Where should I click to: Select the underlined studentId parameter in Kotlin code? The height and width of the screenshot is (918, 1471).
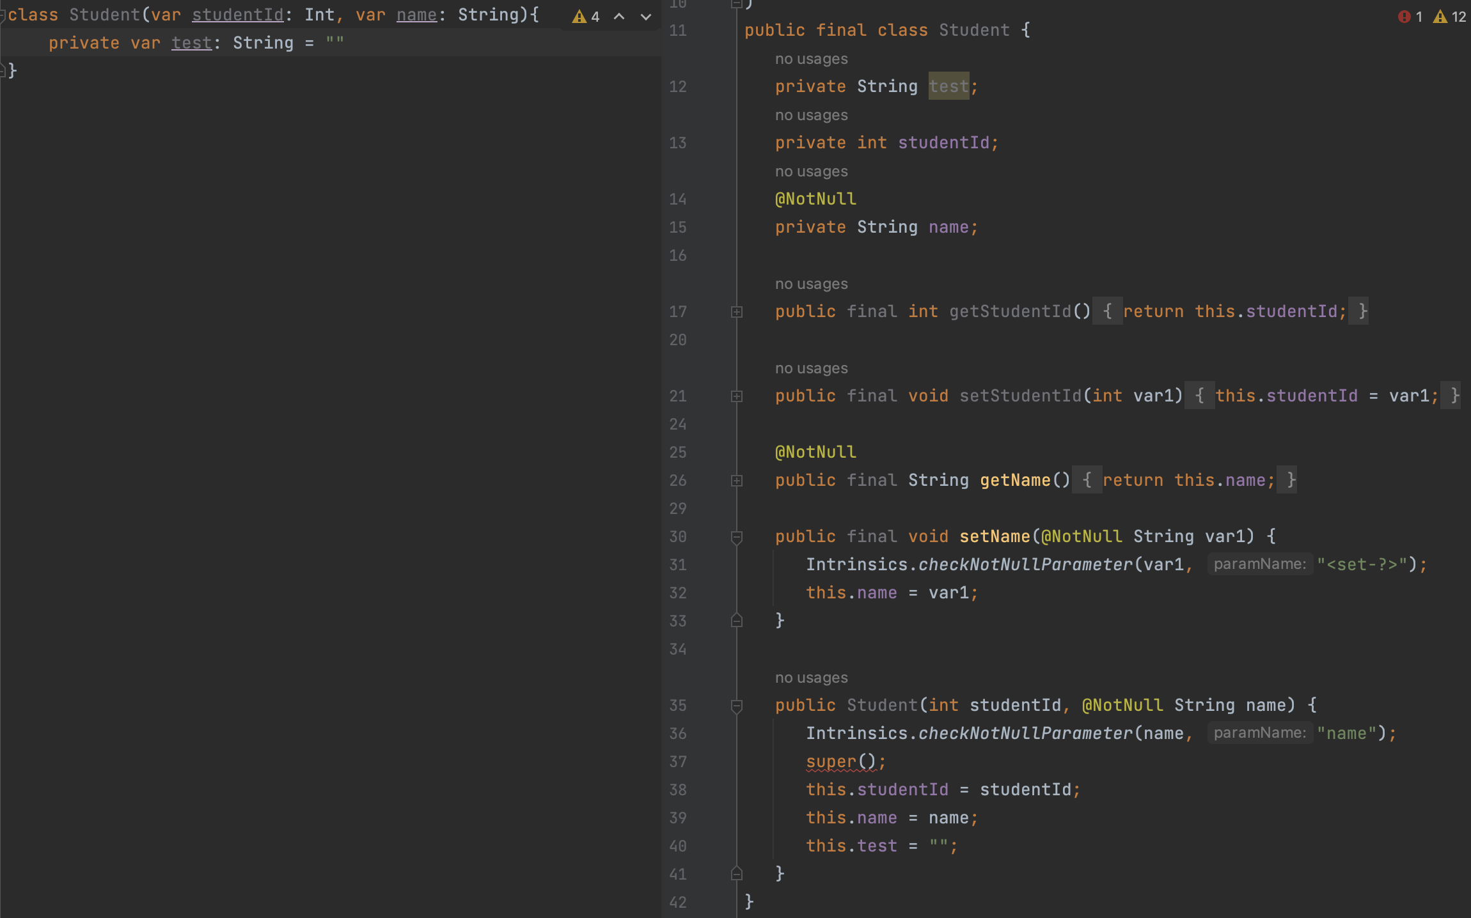click(238, 14)
